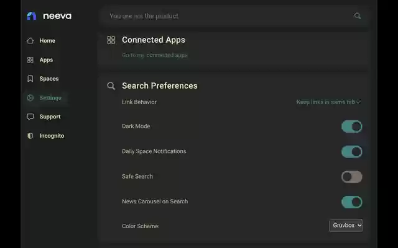The width and height of the screenshot is (398, 248).
Task: Click the Search Preferences magnifier icon
Action: (x=111, y=86)
